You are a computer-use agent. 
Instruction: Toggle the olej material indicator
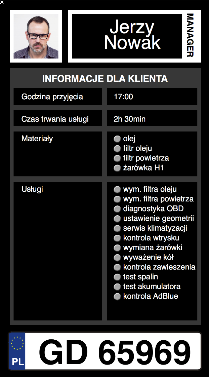click(x=117, y=139)
